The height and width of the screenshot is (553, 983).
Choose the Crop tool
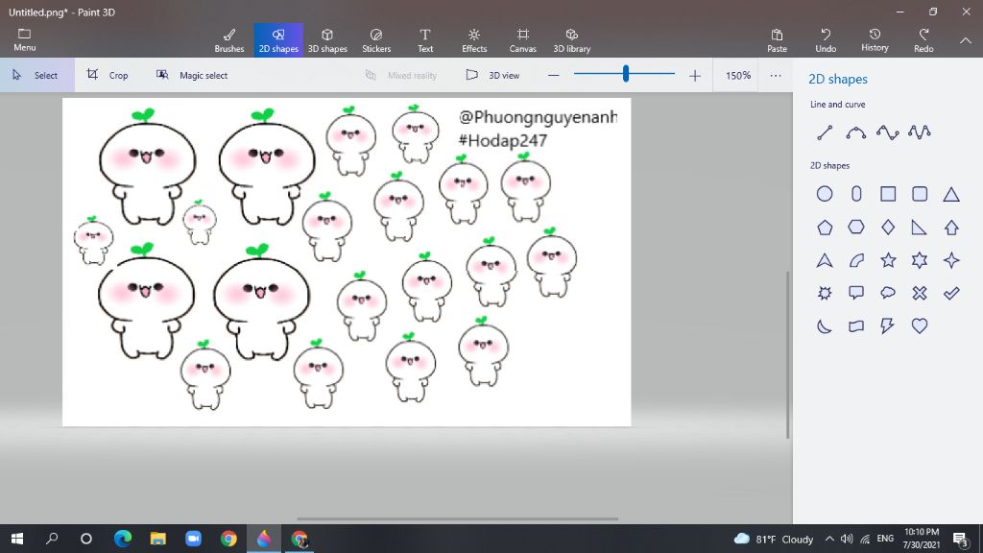pyautogui.click(x=108, y=75)
